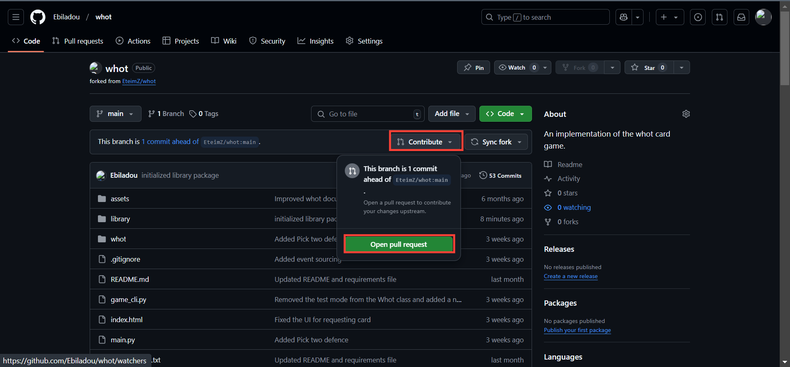This screenshot has width=790, height=367.
Task: Click Create a new release link
Action: (571, 276)
